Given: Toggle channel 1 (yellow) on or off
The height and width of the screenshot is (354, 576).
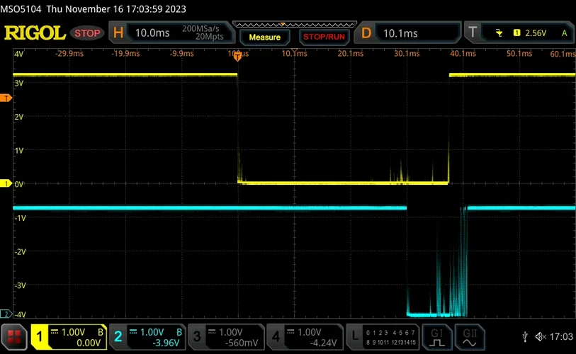Looking at the screenshot, I should [67, 336].
